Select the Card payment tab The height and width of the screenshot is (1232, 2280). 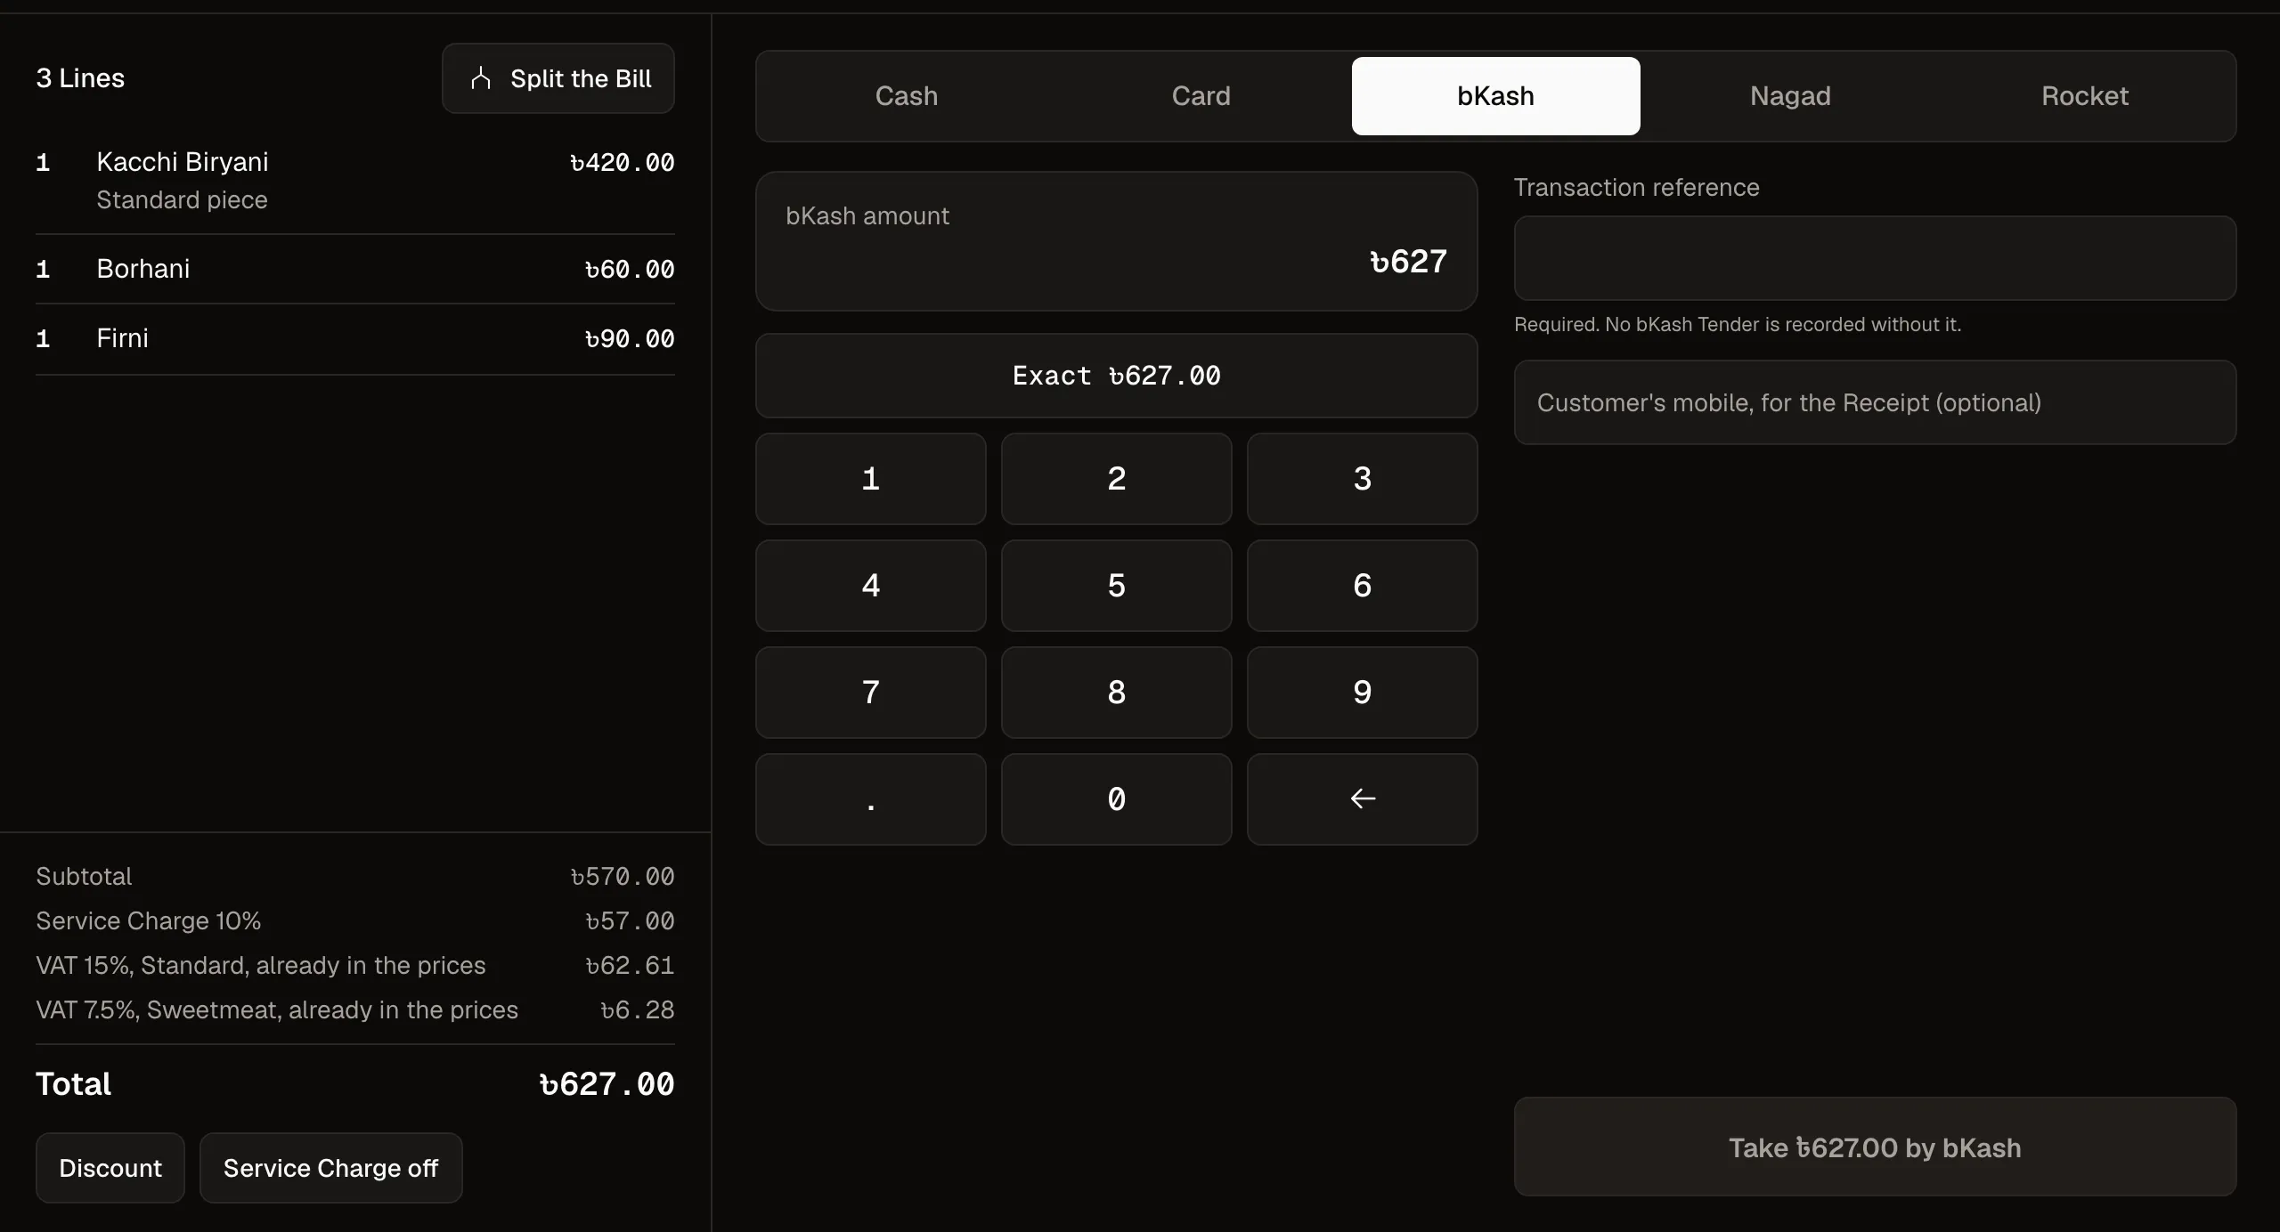(x=1201, y=96)
